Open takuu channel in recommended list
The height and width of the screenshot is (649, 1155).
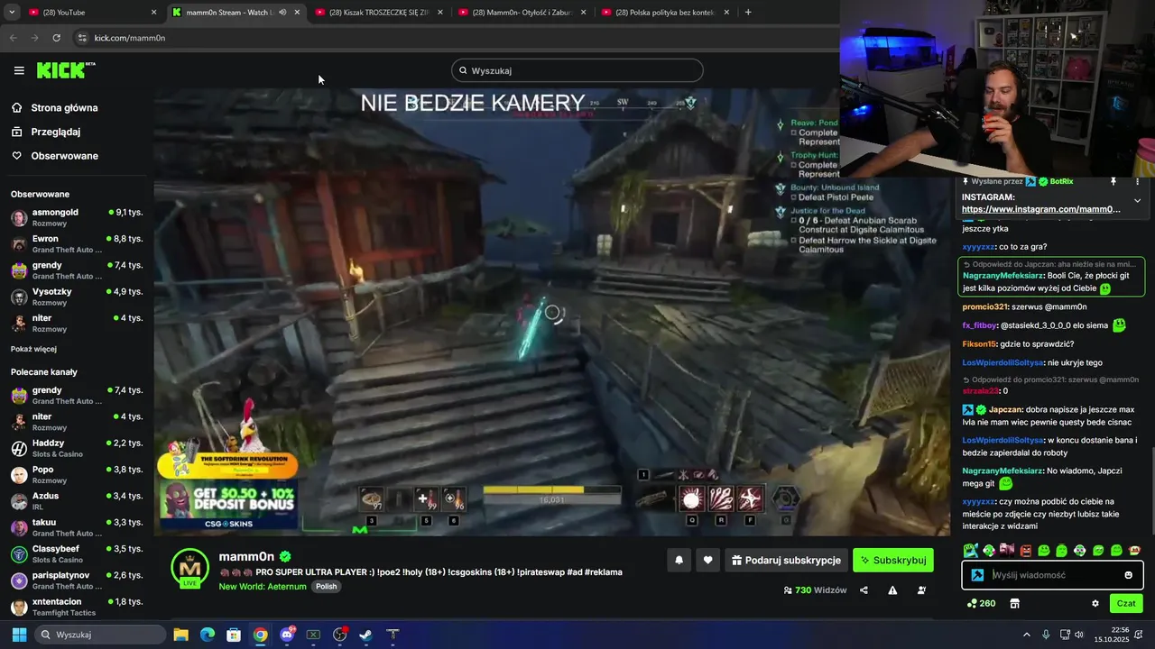tap(77, 527)
